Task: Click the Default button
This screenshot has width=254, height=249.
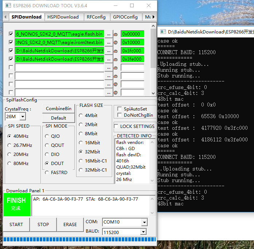Action: [59, 118]
